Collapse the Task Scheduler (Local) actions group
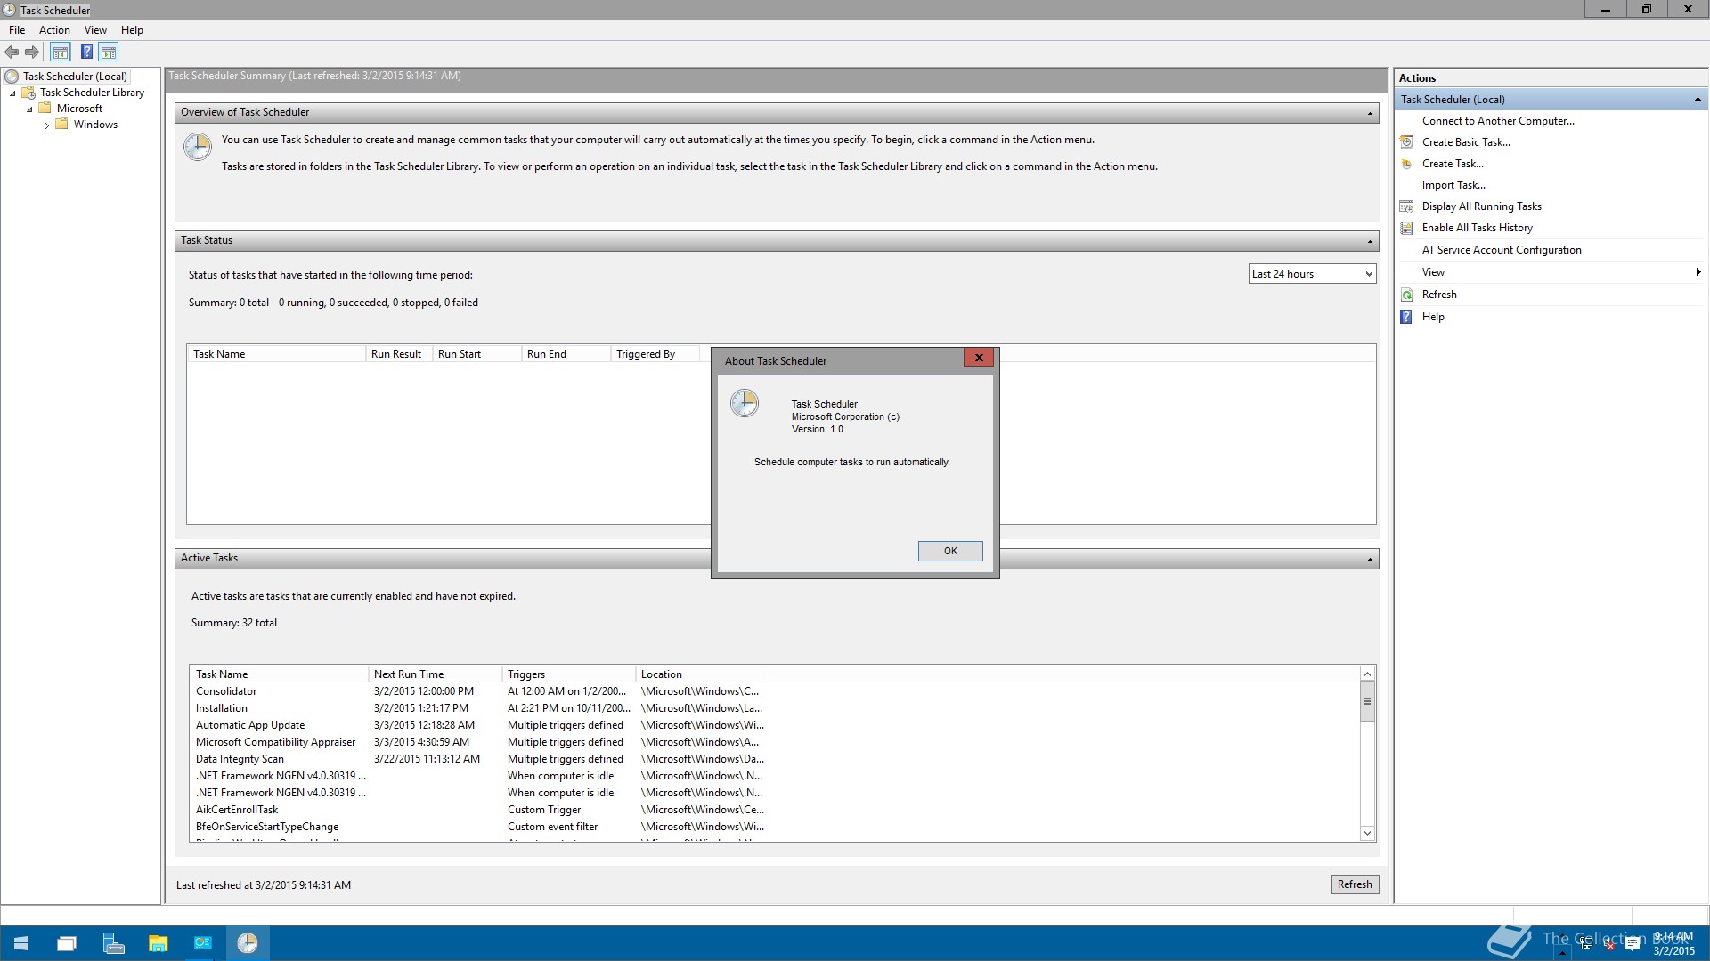This screenshot has height=961, width=1710. tap(1697, 100)
